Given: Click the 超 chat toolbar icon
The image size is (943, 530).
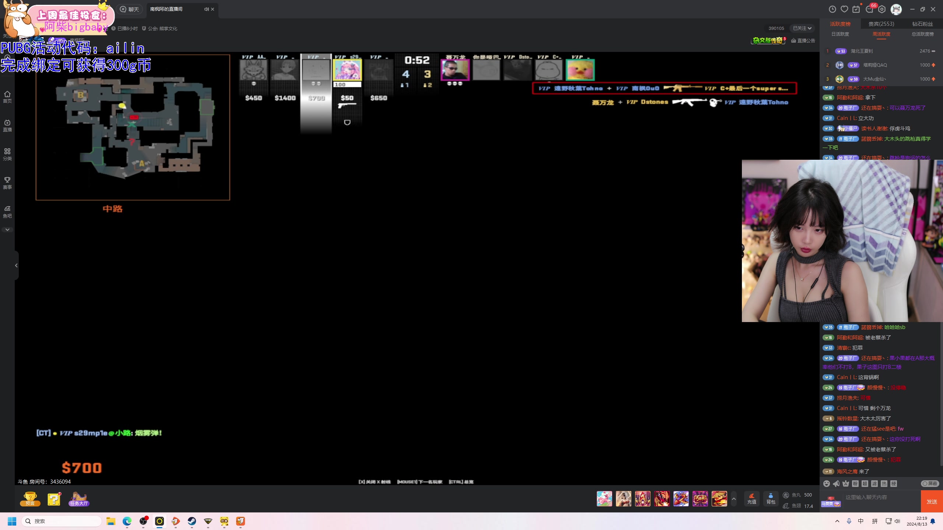Looking at the screenshot, I should tap(865, 484).
